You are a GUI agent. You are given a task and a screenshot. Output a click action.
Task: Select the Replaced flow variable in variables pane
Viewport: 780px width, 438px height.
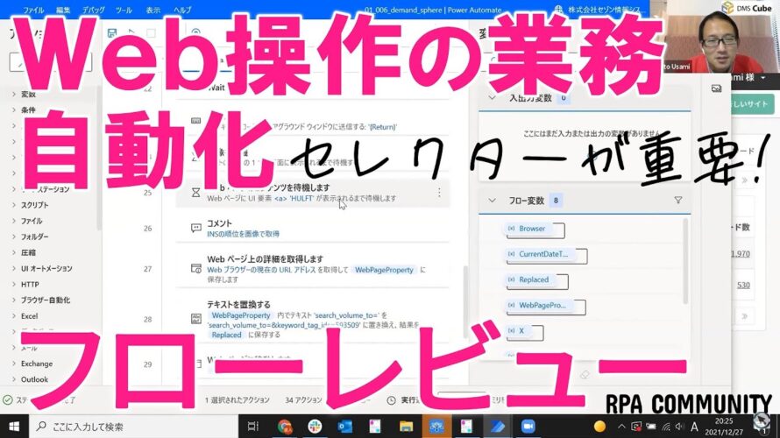529,279
